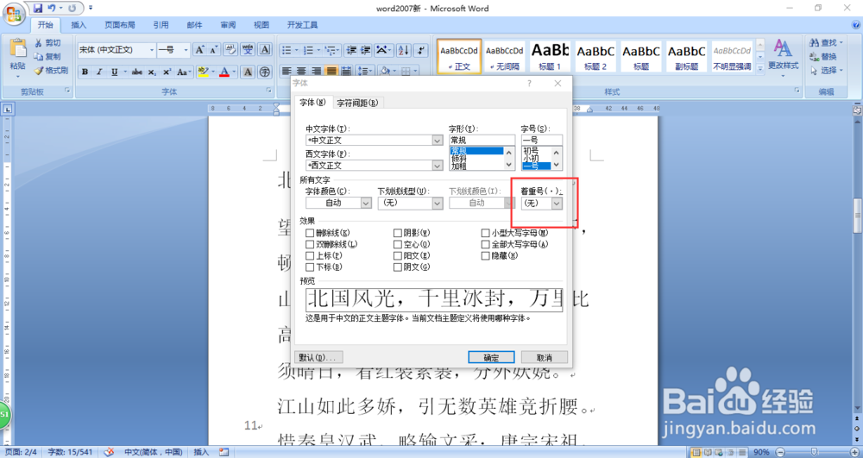Expand the Styles gallery more arrow
Viewport: 863px width, 458px height.
[760, 69]
